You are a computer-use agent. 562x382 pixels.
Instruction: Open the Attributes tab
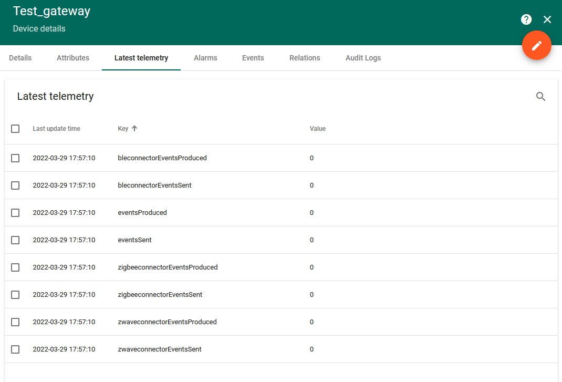(x=73, y=58)
